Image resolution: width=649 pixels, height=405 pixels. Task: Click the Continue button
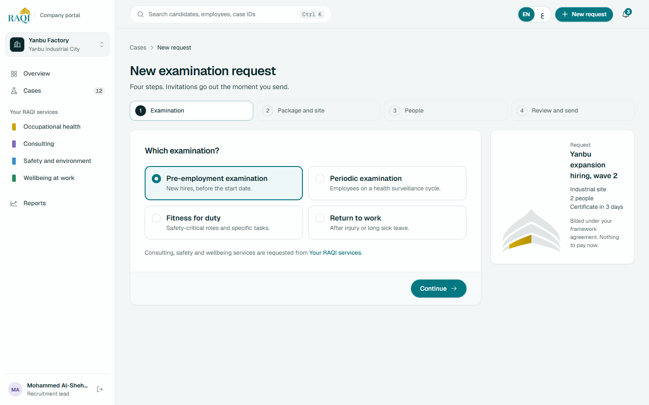pos(439,288)
